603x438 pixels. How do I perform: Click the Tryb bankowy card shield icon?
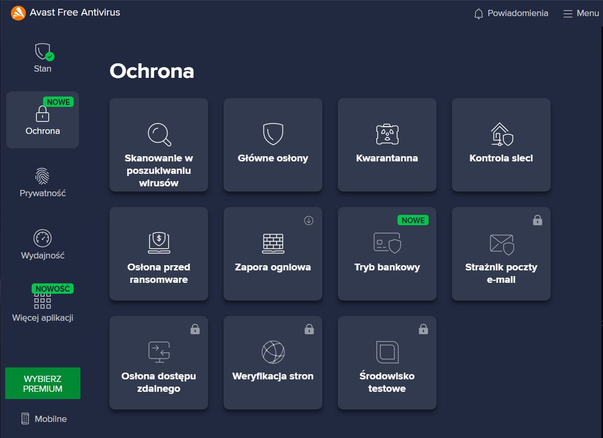click(x=387, y=243)
